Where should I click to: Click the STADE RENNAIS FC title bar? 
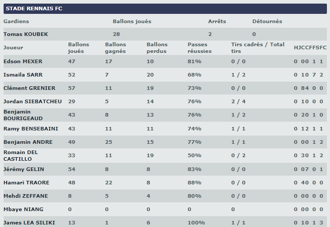164,9
